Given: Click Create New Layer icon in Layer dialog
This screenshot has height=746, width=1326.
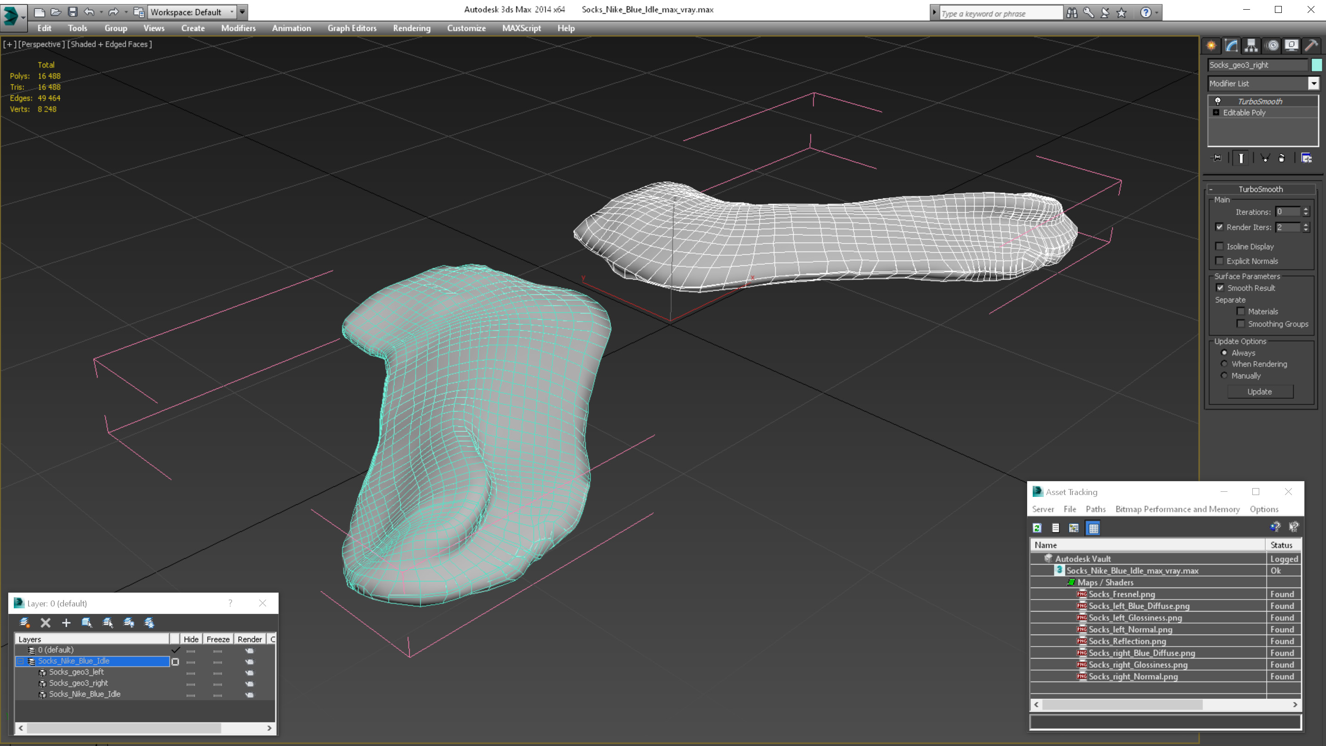Looking at the screenshot, I should [x=24, y=623].
